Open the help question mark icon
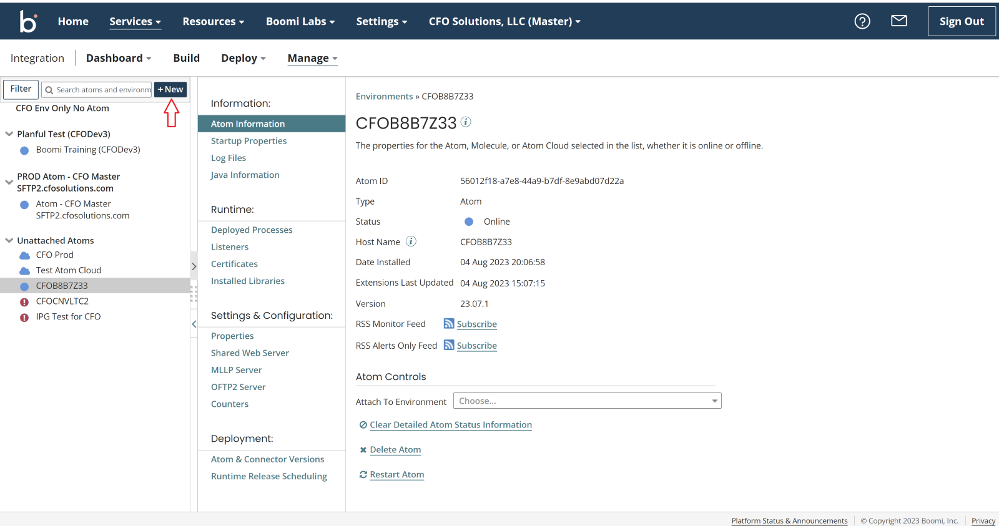This screenshot has width=999, height=526. (x=862, y=21)
